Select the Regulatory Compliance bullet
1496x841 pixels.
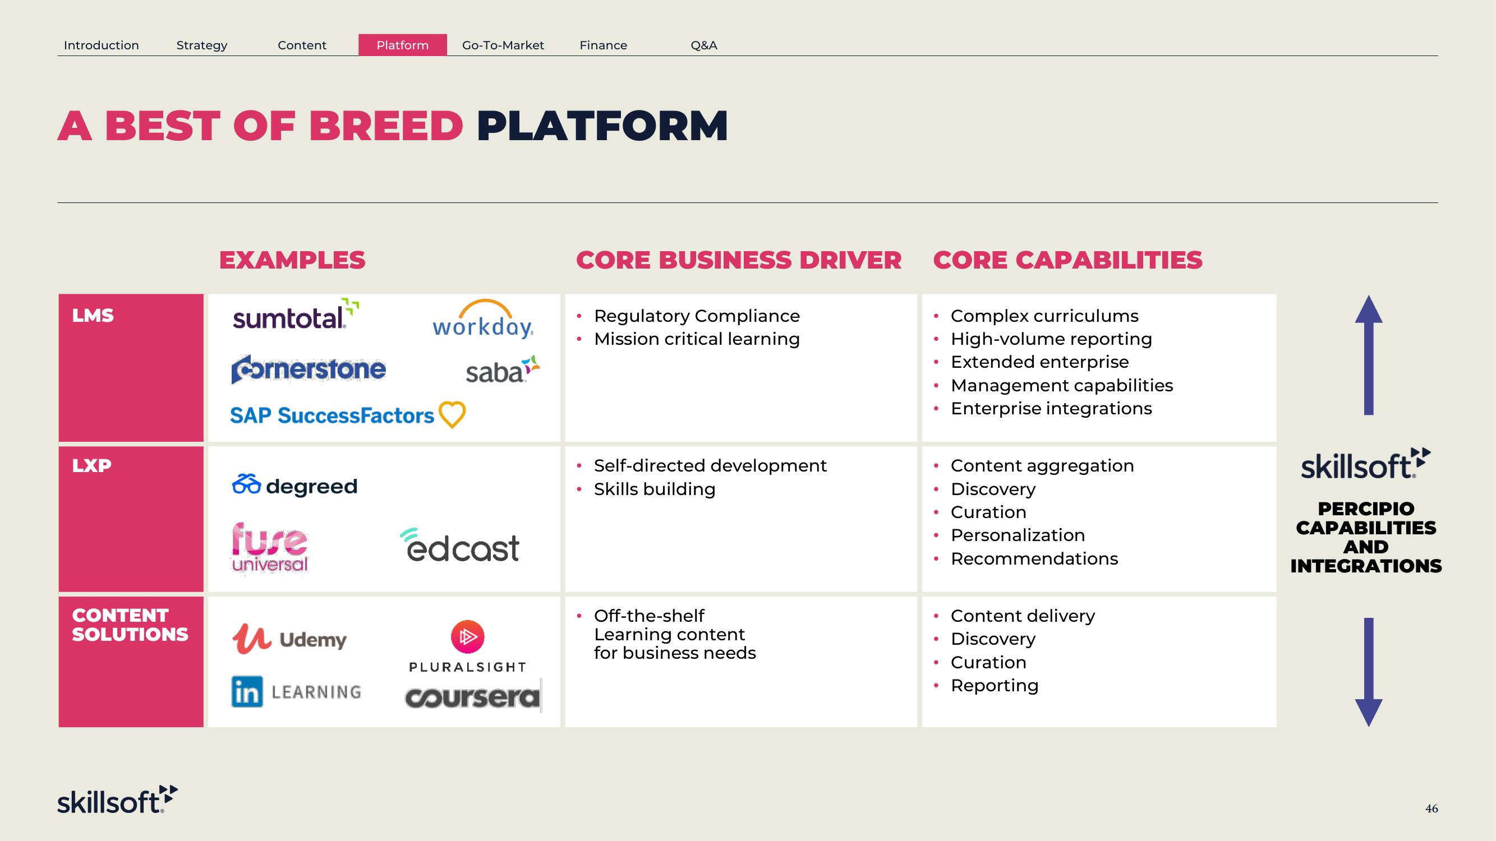click(x=697, y=316)
